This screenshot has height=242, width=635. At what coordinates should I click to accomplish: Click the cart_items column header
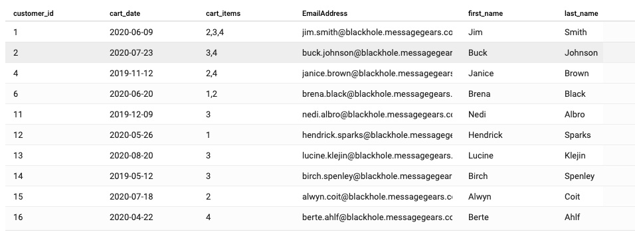223,13
